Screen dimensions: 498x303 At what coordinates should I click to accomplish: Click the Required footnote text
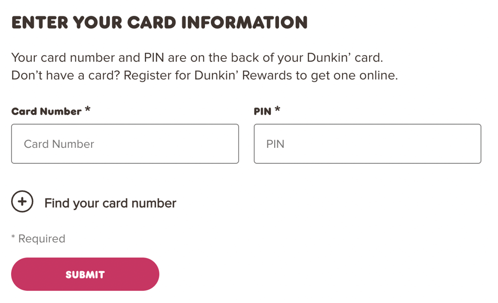tap(38, 238)
